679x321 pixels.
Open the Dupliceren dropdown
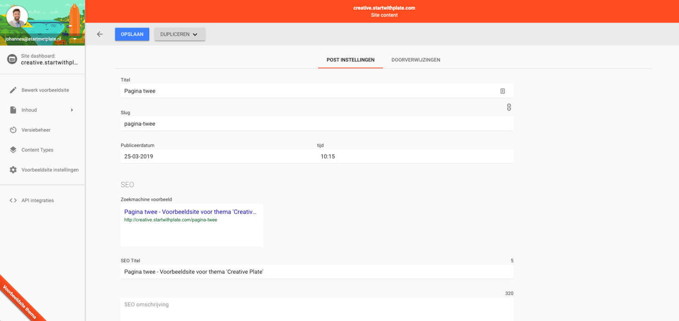tap(180, 34)
